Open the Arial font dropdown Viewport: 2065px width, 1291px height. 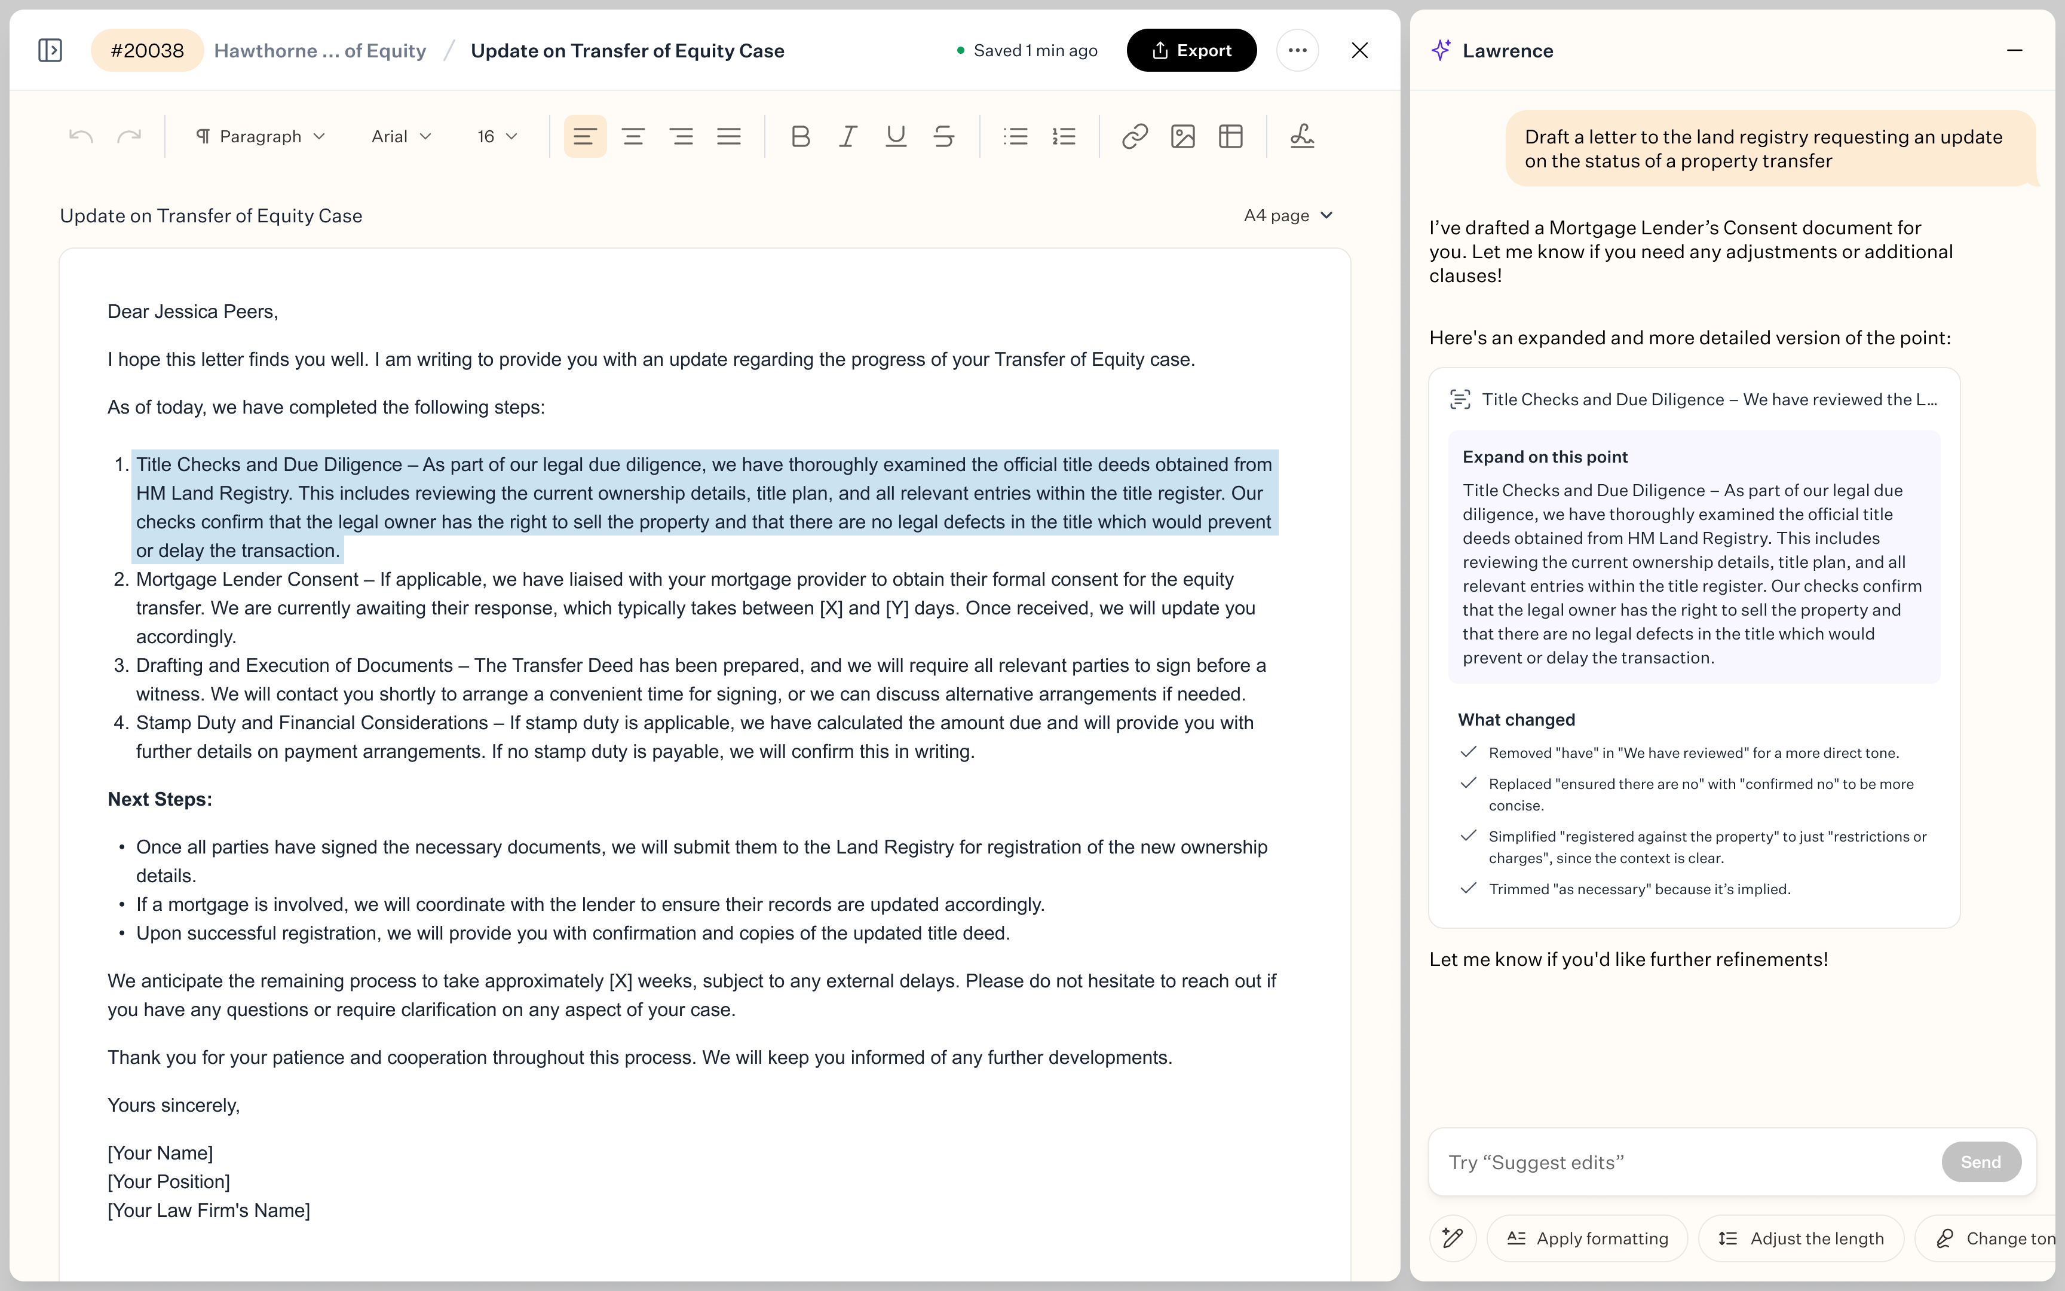click(x=401, y=137)
